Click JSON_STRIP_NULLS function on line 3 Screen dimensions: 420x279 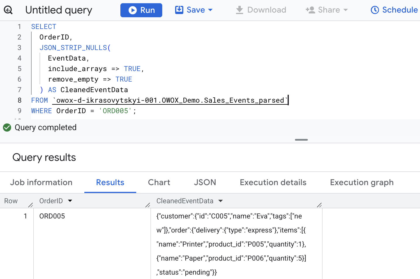(73, 48)
